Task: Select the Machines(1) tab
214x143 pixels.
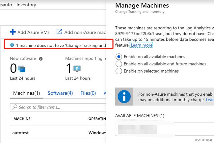Action: [27, 93]
